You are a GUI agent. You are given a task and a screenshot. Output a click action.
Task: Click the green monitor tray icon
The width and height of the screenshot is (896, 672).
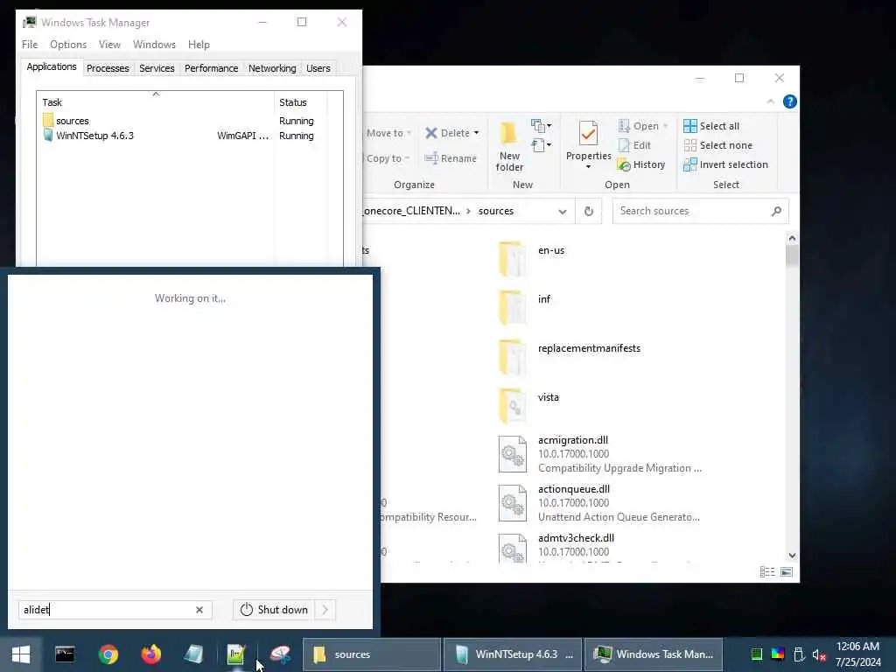tap(757, 654)
